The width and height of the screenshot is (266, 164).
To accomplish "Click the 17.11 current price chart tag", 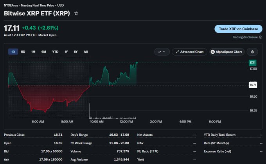I will coord(252,63).
